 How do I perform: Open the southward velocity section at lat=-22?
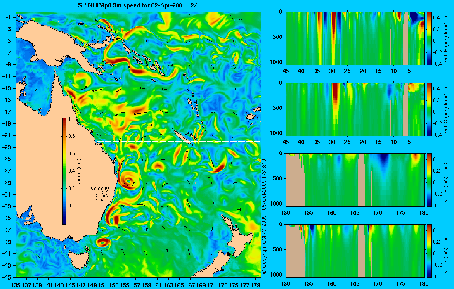pos(355,251)
